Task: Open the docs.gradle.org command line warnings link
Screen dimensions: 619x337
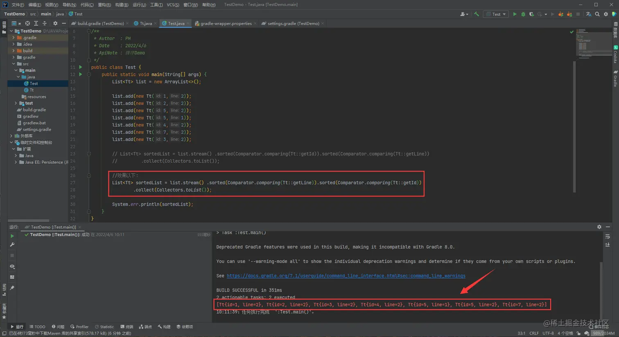Action: [346, 276]
